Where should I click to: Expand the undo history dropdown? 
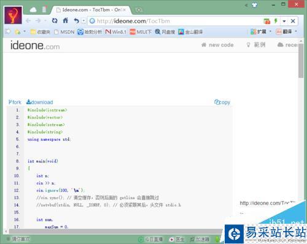(x=84, y=21)
